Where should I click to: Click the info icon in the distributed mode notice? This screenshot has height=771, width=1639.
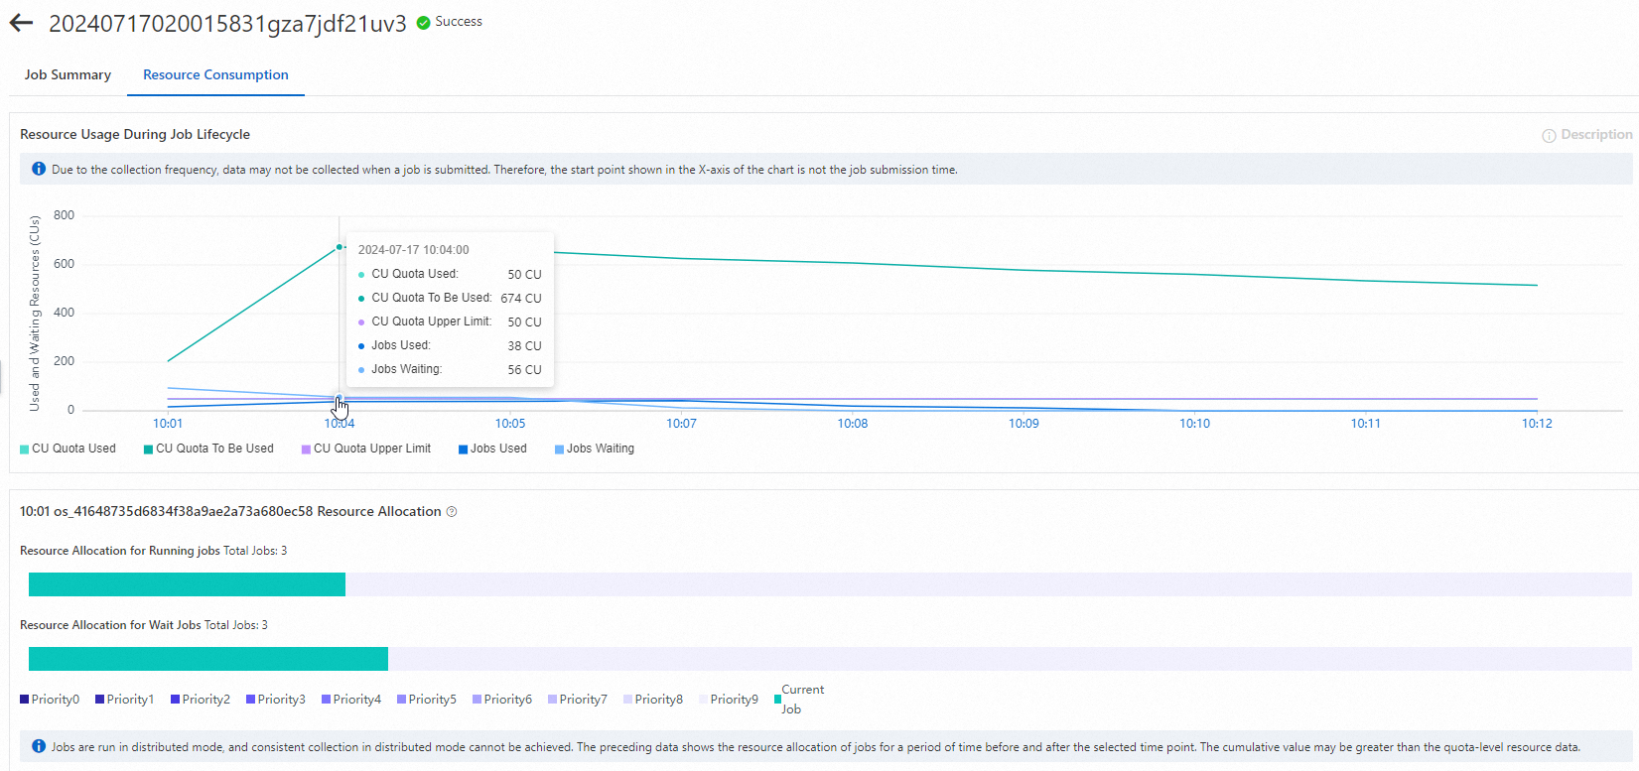pyautogui.click(x=39, y=746)
